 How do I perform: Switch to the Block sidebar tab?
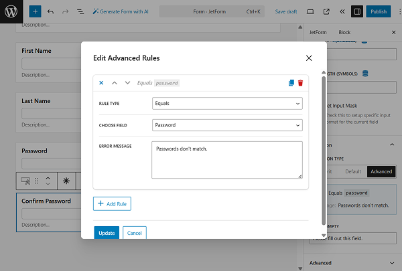(x=344, y=32)
